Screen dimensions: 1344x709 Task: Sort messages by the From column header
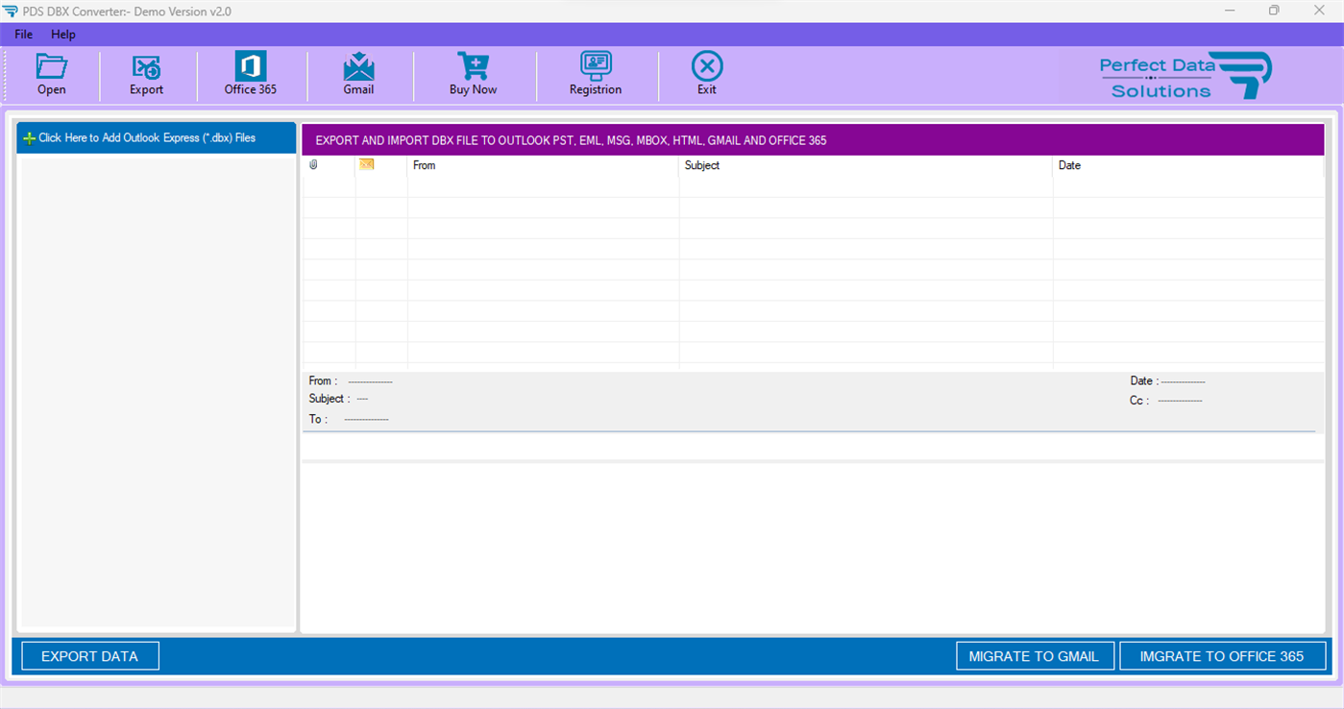pyautogui.click(x=425, y=164)
